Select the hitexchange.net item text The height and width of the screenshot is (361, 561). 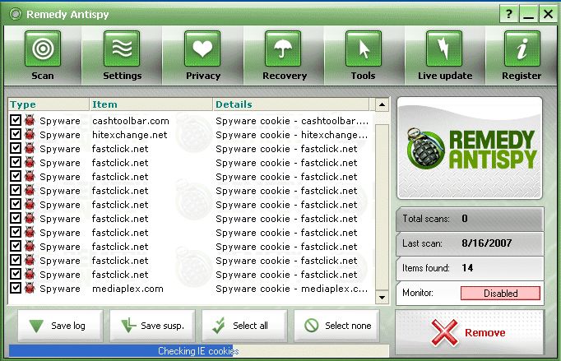129,135
